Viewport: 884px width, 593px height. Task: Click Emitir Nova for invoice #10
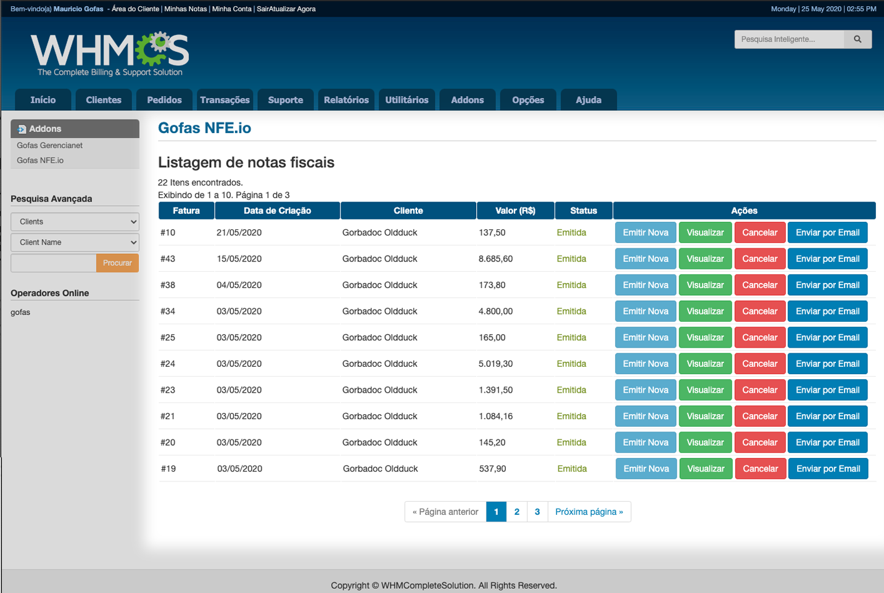click(645, 232)
